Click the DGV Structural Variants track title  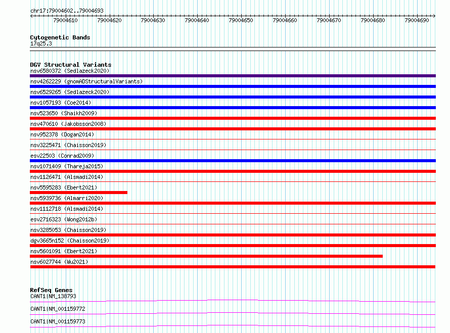(71, 65)
